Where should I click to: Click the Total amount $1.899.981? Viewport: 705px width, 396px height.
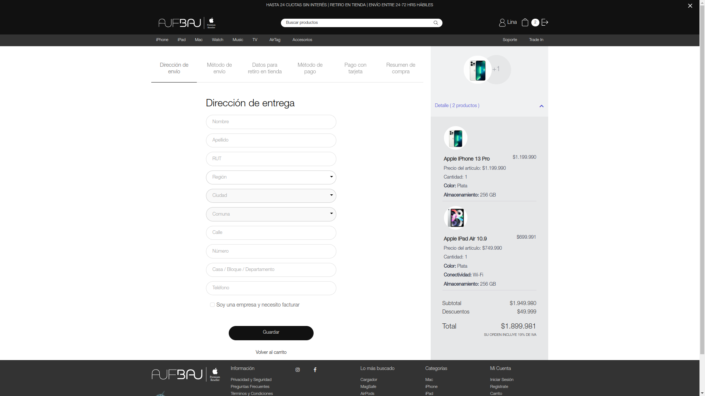(518, 326)
